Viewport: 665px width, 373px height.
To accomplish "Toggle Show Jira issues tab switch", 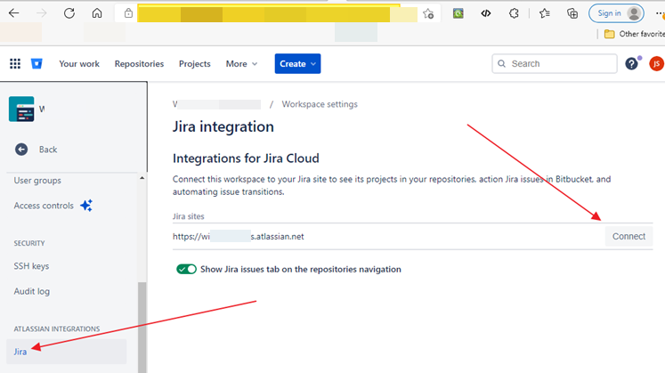I will pyautogui.click(x=186, y=269).
